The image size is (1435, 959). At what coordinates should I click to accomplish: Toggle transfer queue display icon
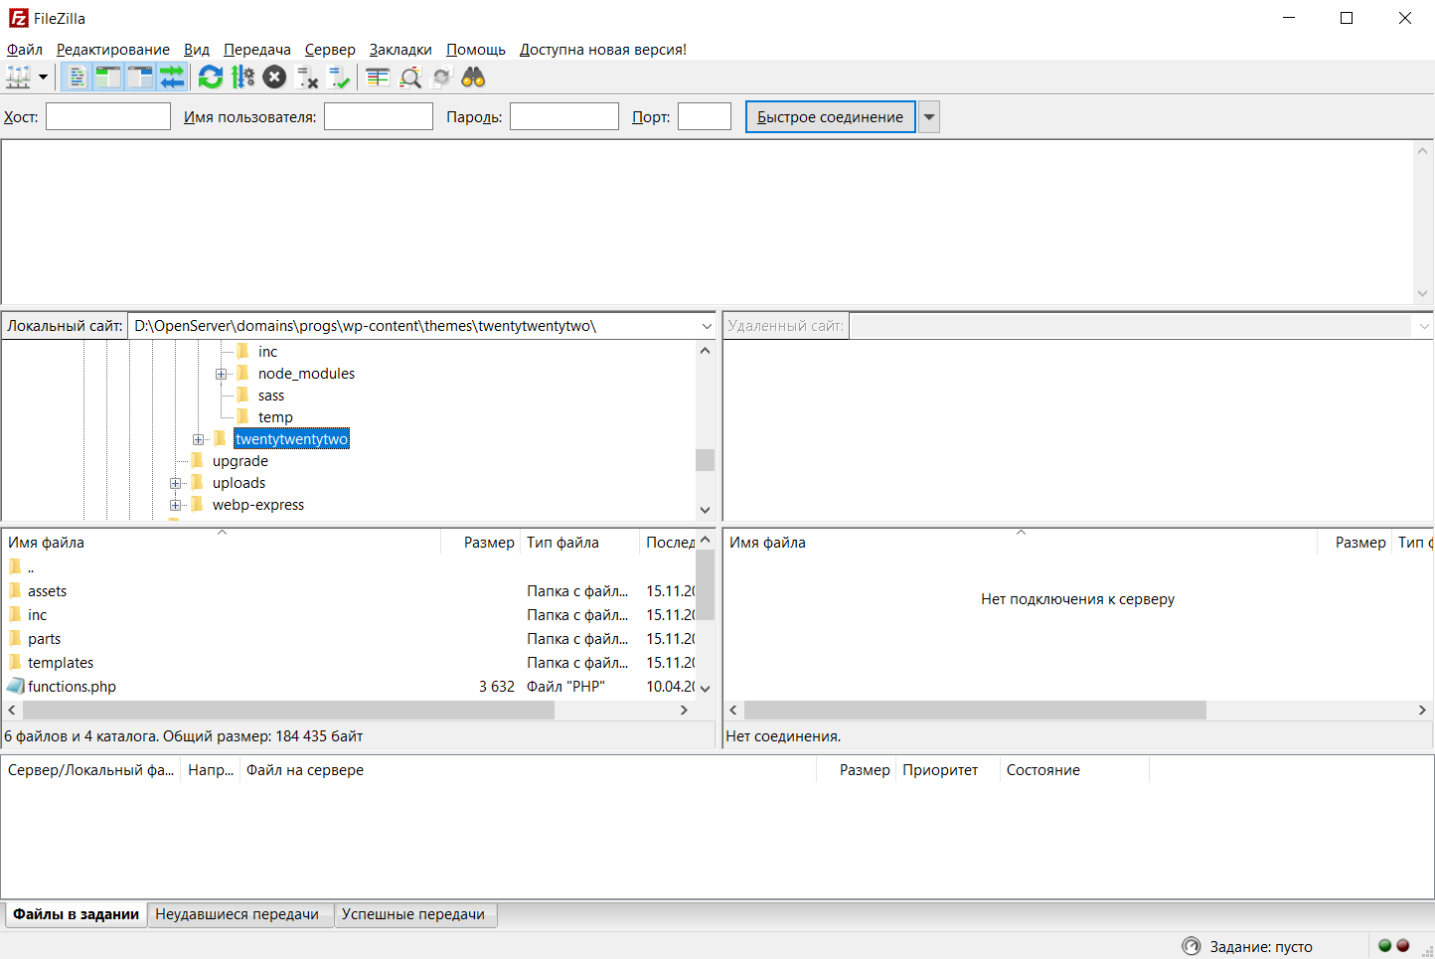coord(172,78)
